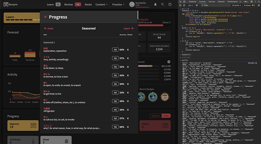261x144 pixels.
Task: Click the live expression eye icon
Action: [197, 5]
